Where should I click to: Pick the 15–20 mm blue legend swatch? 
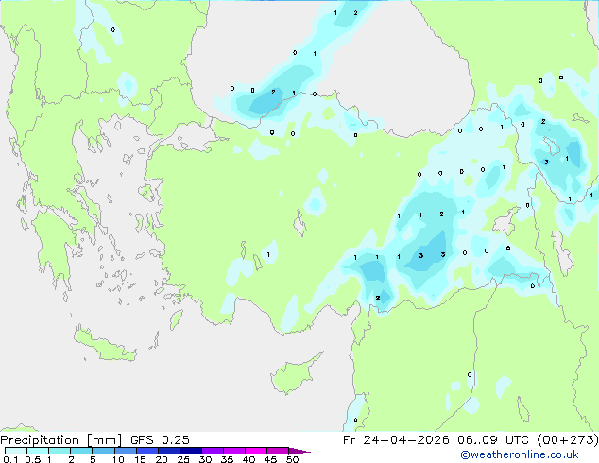(x=146, y=451)
